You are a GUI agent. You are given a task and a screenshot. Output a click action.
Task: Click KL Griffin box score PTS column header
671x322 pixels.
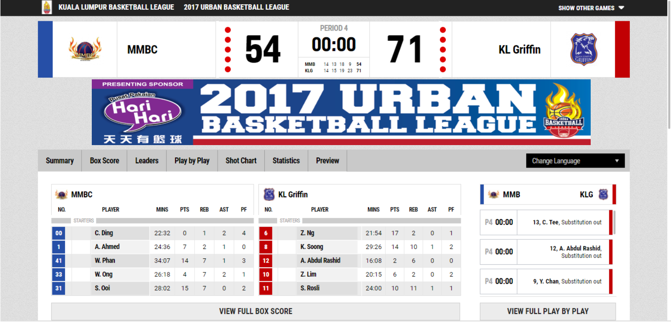click(x=395, y=210)
